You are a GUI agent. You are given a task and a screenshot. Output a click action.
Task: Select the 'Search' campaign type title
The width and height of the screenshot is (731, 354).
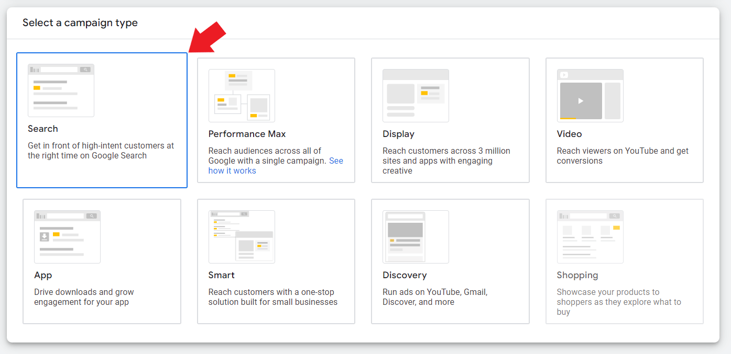(43, 129)
